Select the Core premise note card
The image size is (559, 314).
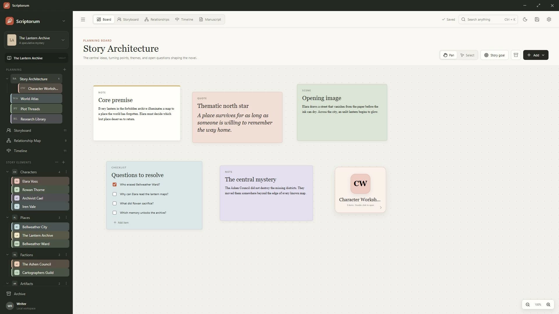[x=137, y=113]
